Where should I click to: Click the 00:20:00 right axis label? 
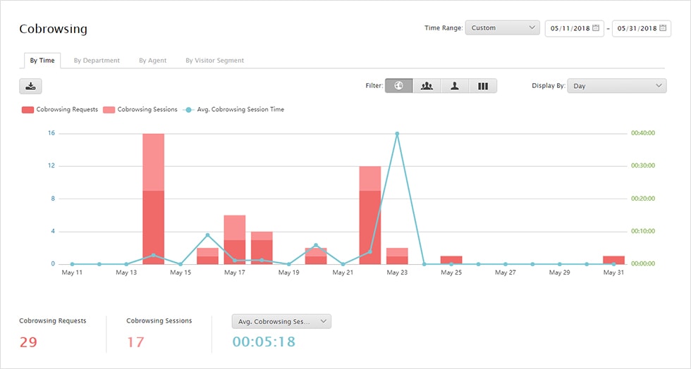tap(643, 199)
